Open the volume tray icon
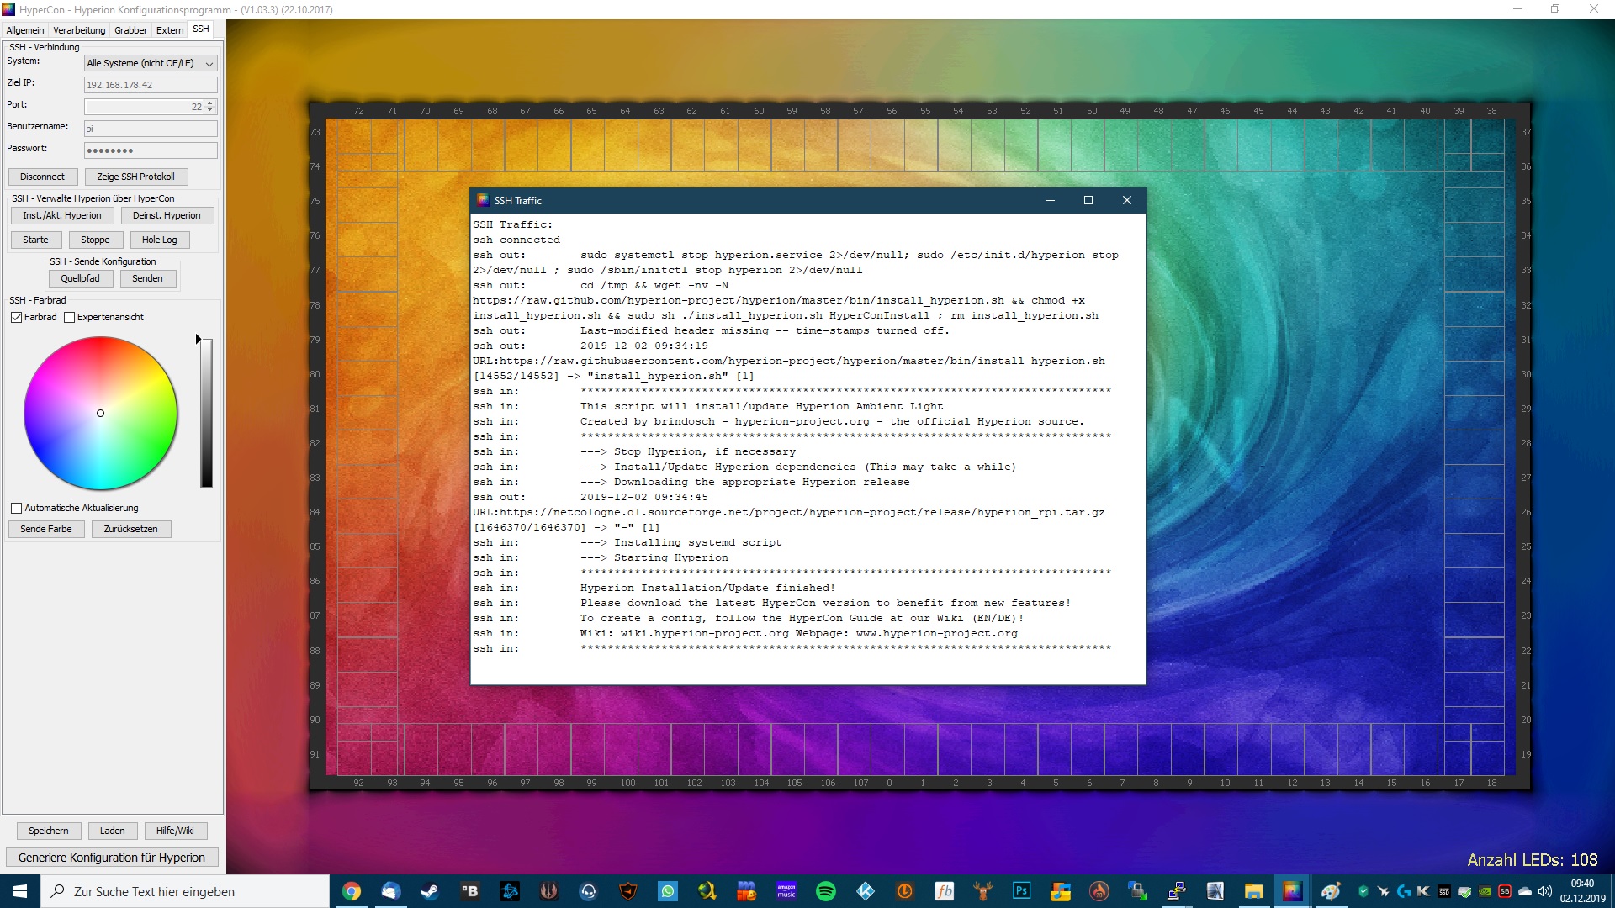 click(1544, 891)
